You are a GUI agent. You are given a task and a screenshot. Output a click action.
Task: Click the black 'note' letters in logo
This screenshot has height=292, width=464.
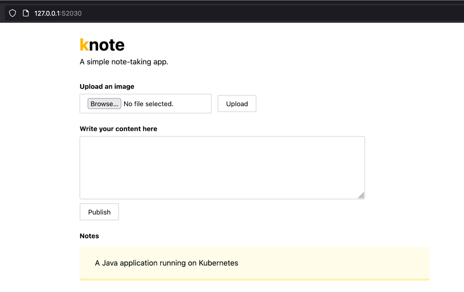click(x=107, y=45)
